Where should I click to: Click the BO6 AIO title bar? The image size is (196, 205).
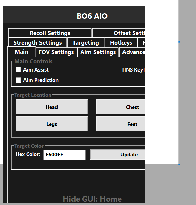(x=74, y=14)
